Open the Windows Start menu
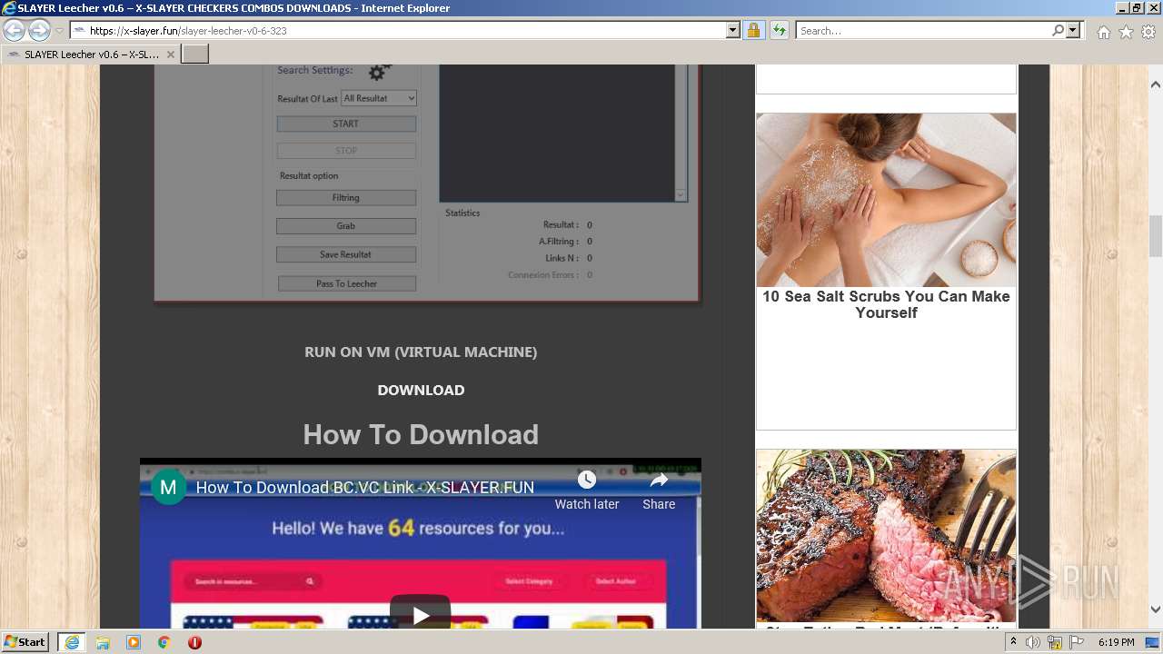 tap(25, 641)
